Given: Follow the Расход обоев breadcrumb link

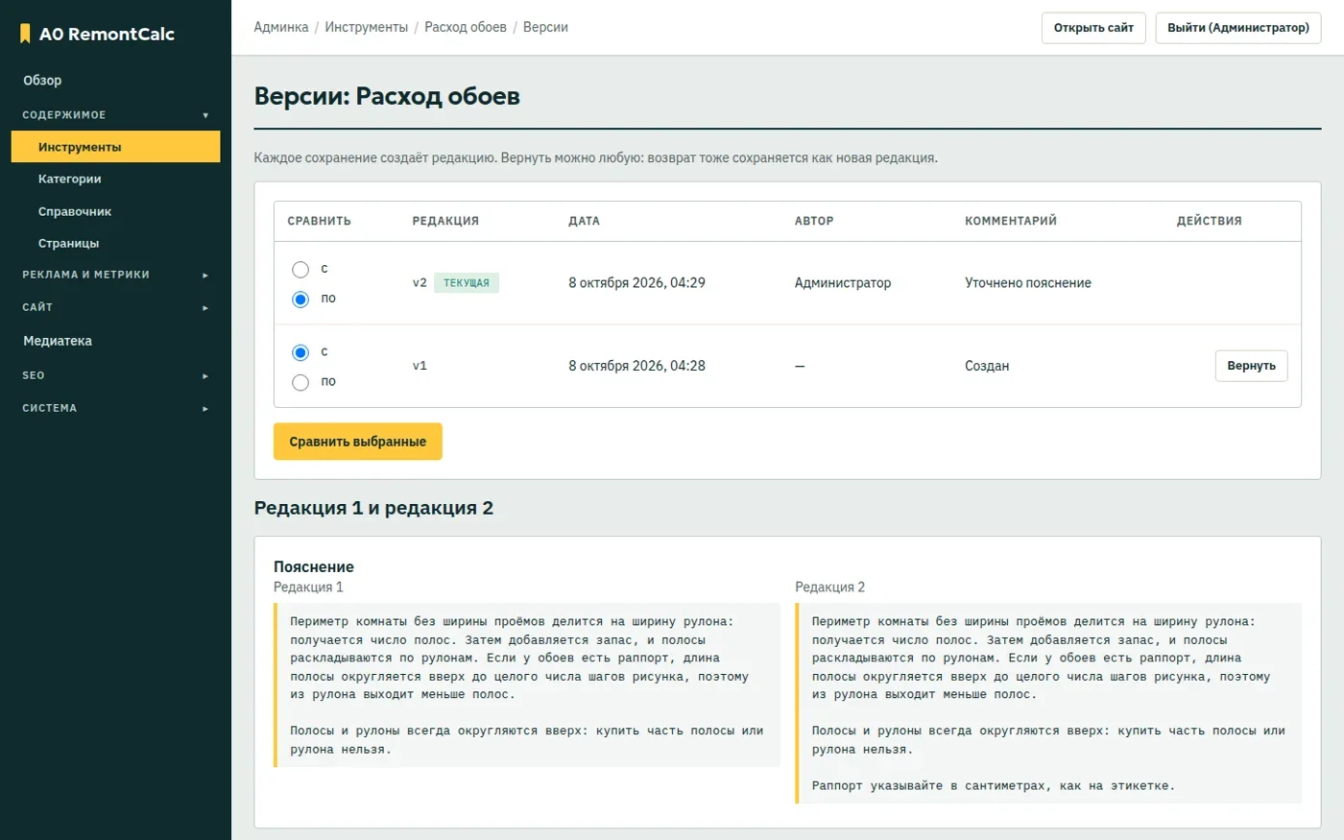Looking at the screenshot, I should (466, 27).
